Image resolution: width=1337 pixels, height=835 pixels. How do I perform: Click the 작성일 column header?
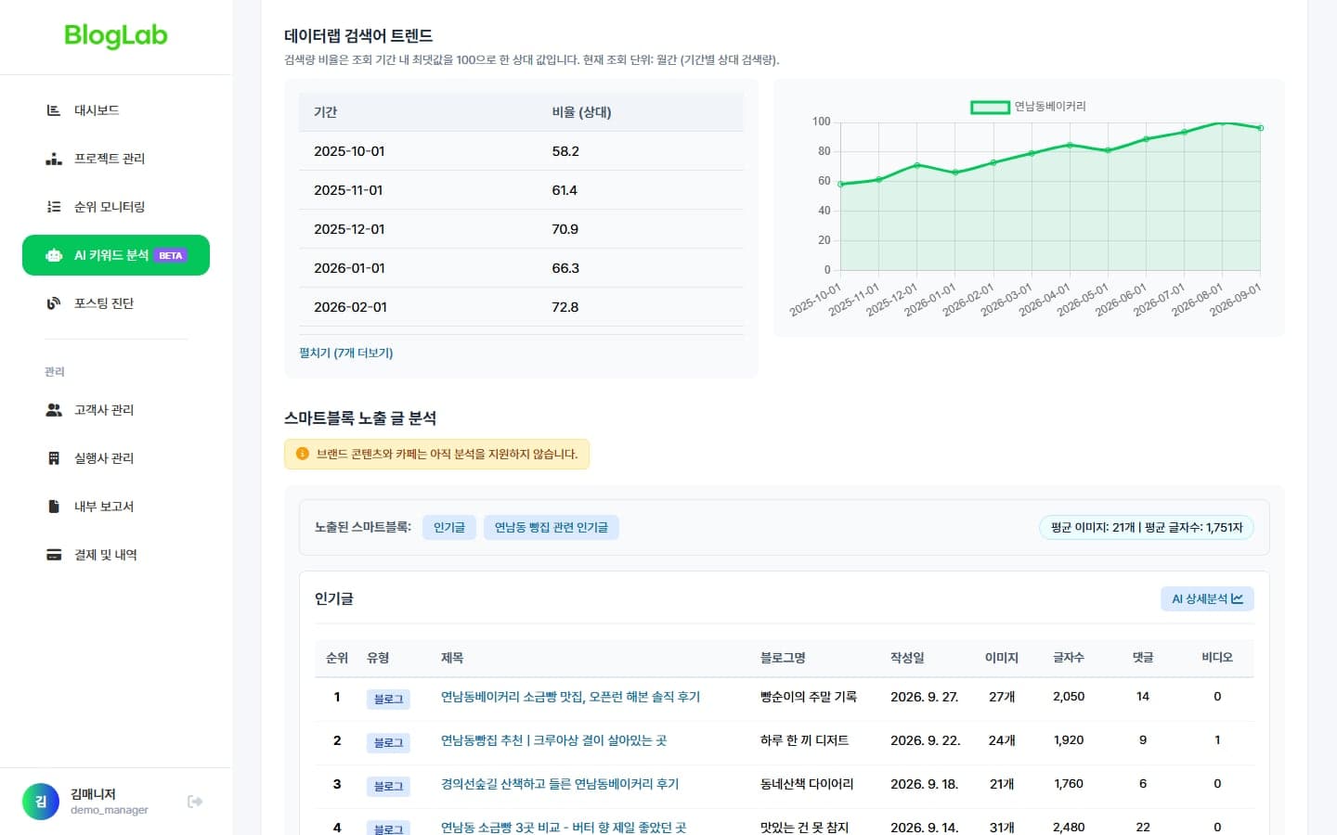coord(907,658)
